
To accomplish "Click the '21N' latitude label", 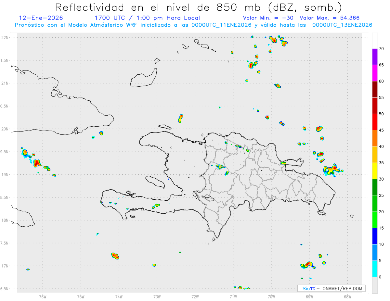I will [6, 83].
